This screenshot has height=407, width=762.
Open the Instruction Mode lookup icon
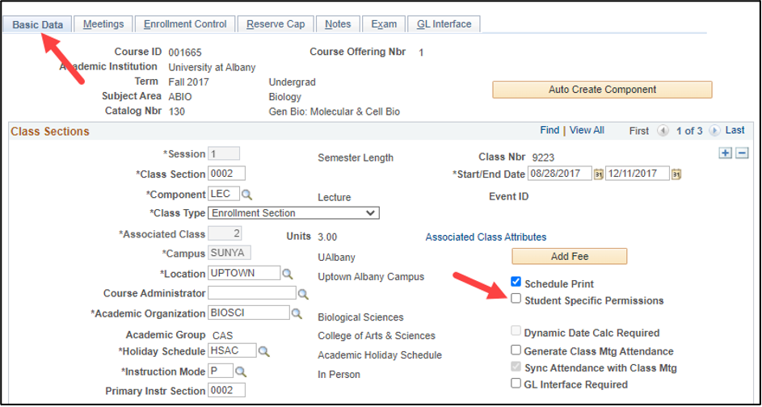tap(240, 371)
